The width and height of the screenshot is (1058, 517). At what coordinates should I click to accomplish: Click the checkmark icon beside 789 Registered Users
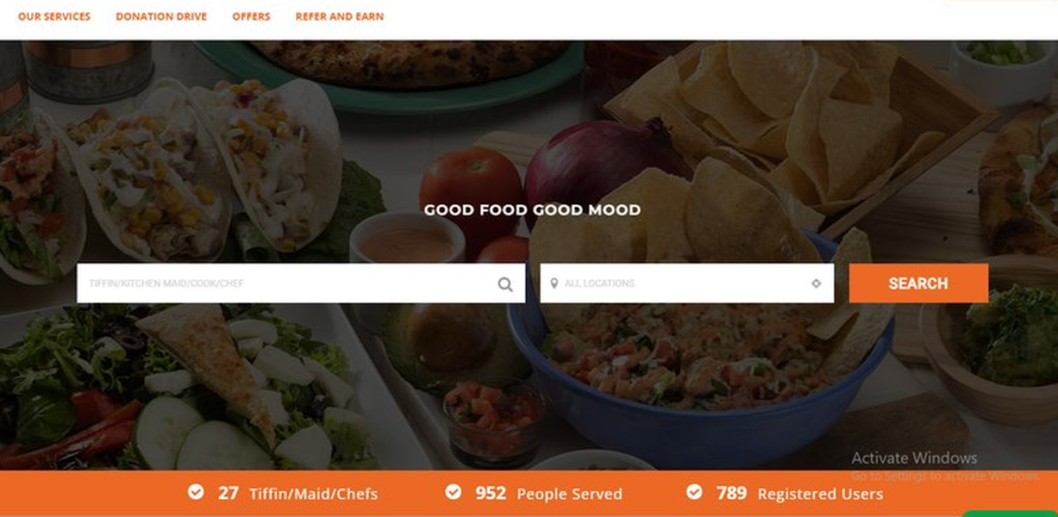point(694,491)
